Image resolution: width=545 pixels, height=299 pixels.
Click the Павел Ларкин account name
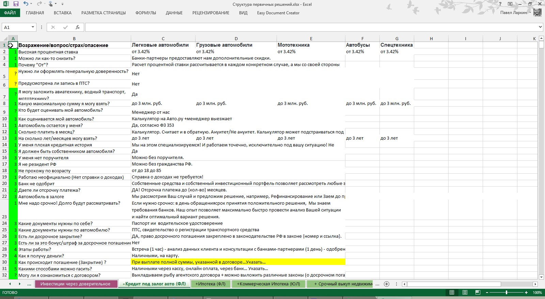513,13
